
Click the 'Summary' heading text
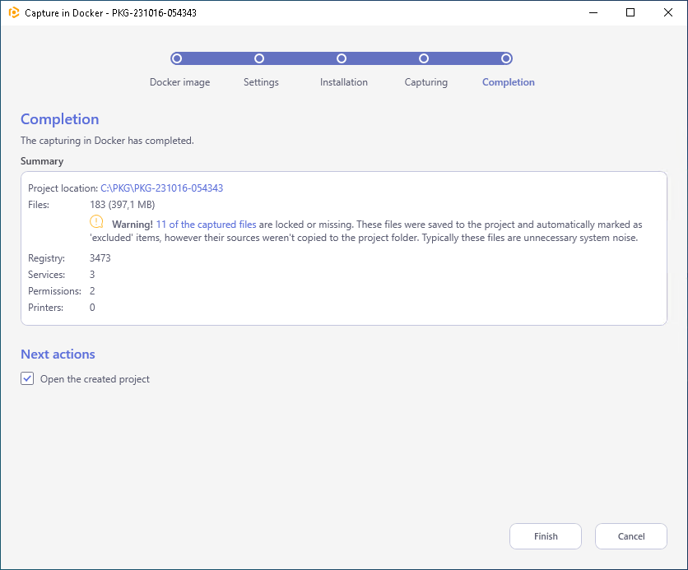(42, 161)
